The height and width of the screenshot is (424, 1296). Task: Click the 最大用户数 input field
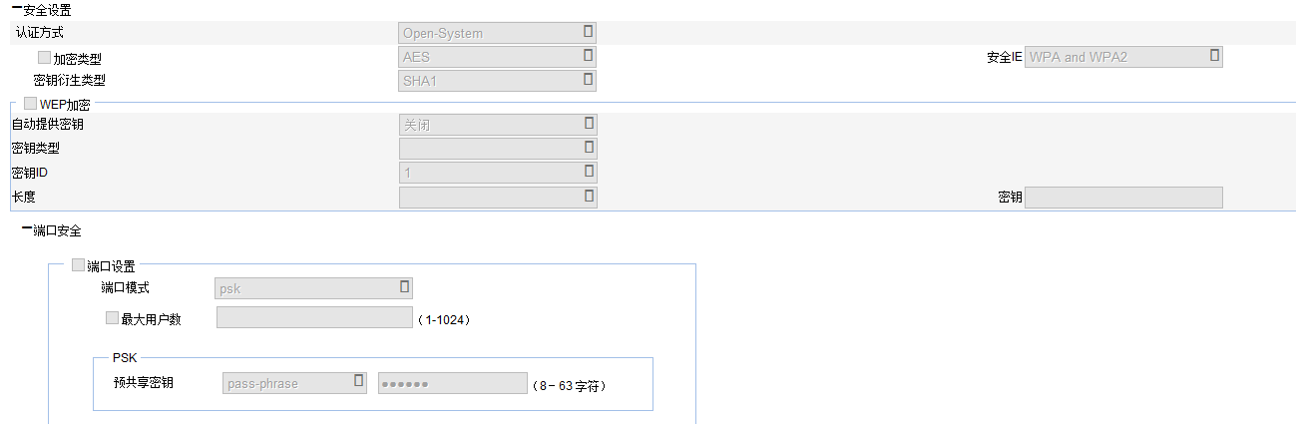[313, 318]
